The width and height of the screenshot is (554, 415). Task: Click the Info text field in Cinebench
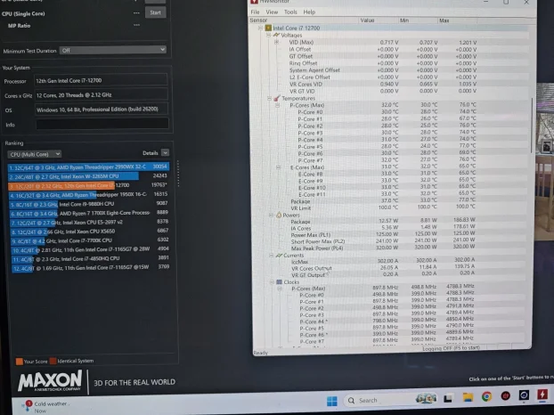[102, 124]
